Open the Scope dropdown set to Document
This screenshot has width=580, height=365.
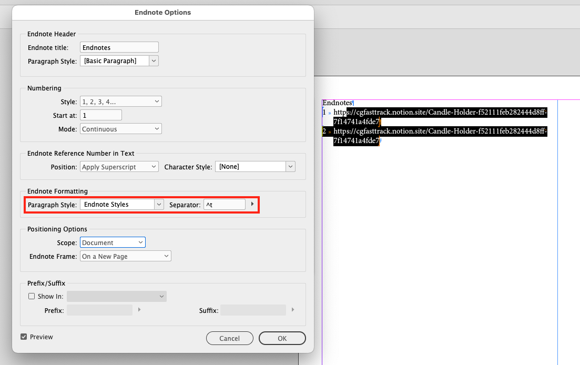pos(140,242)
